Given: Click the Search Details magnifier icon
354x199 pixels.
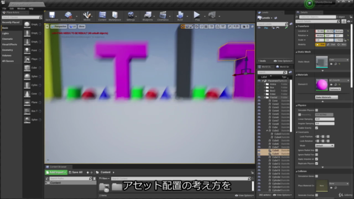Looking at the screenshot, I should tap(338, 22).
